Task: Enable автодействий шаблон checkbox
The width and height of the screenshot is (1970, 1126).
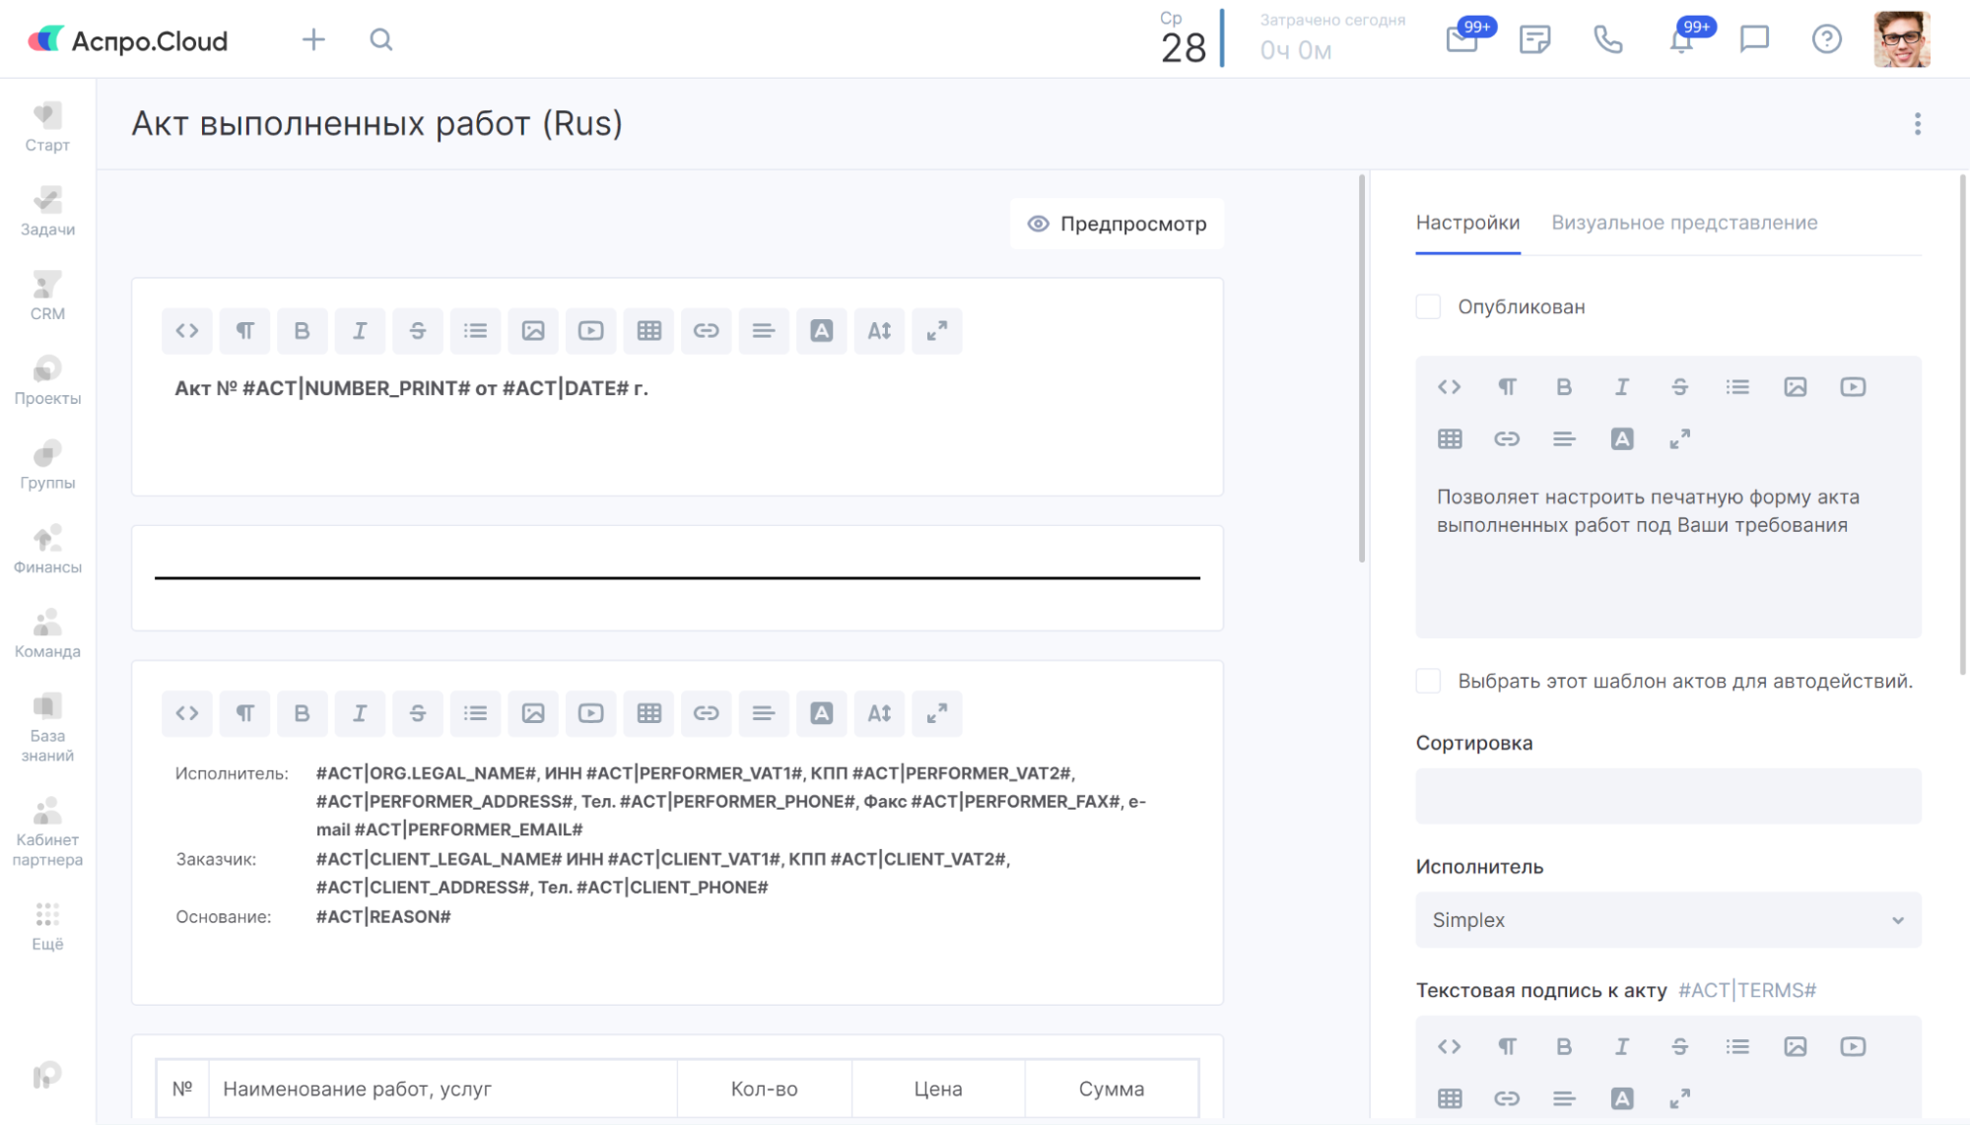Action: [1430, 682]
